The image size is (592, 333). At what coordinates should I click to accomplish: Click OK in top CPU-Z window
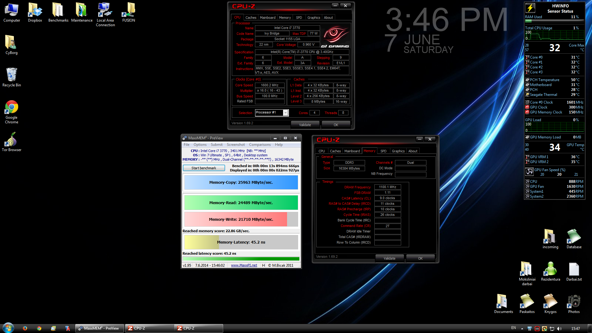(336, 125)
